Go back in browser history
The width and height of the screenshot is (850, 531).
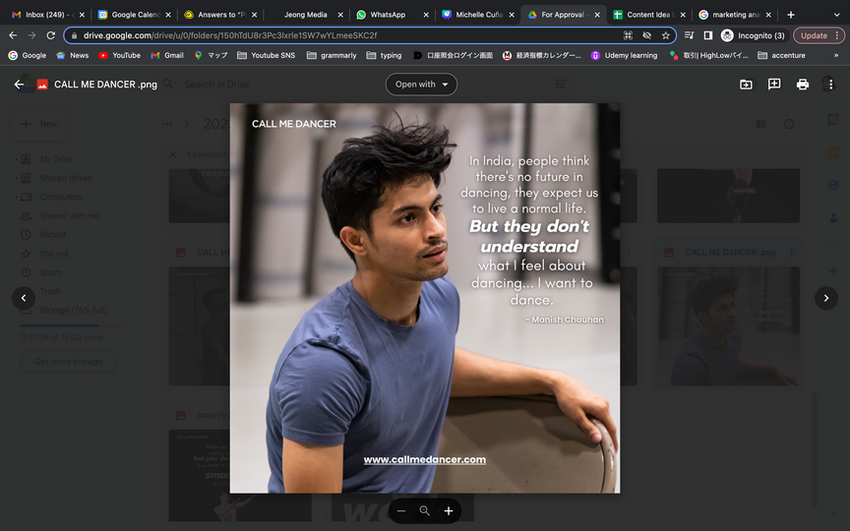pyautogui.click(x=13, y=35)
